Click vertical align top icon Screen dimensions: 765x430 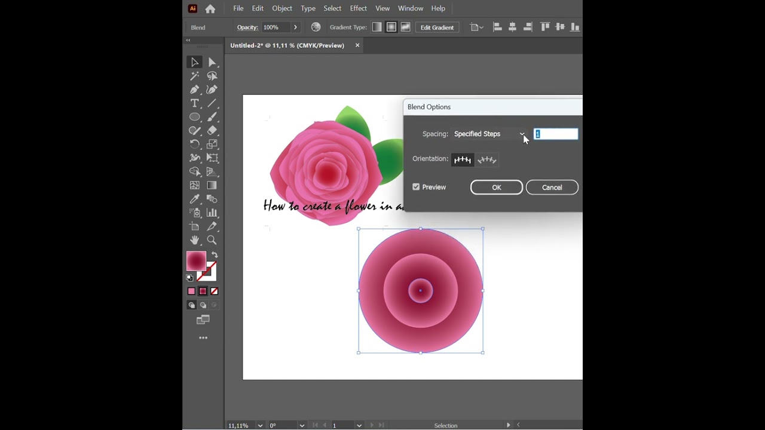click(545, 27)
